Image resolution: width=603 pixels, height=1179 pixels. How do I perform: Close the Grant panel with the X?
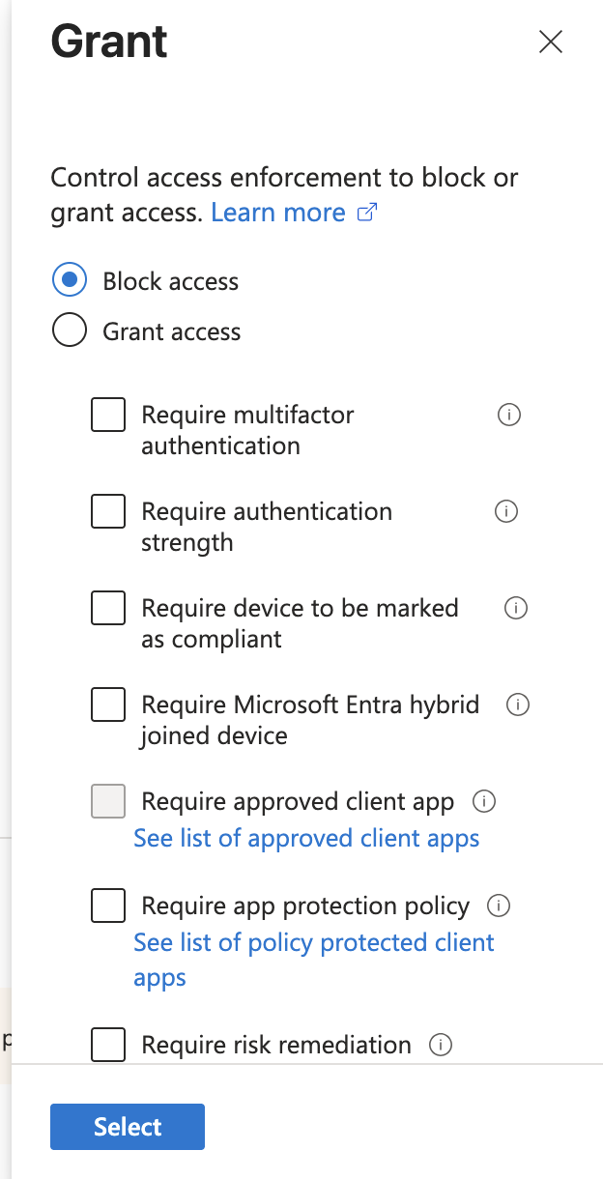click(x=551, y=42)
